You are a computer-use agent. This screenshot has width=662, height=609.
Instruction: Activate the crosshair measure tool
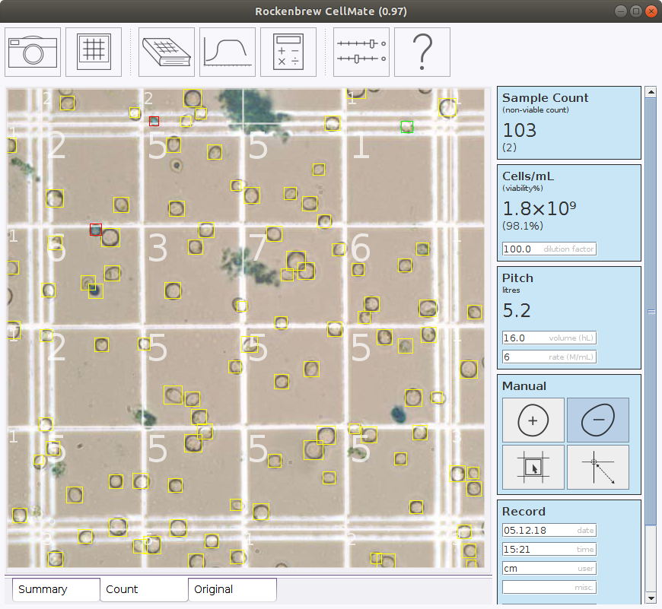pyautogui.click(x=597, y=467)
